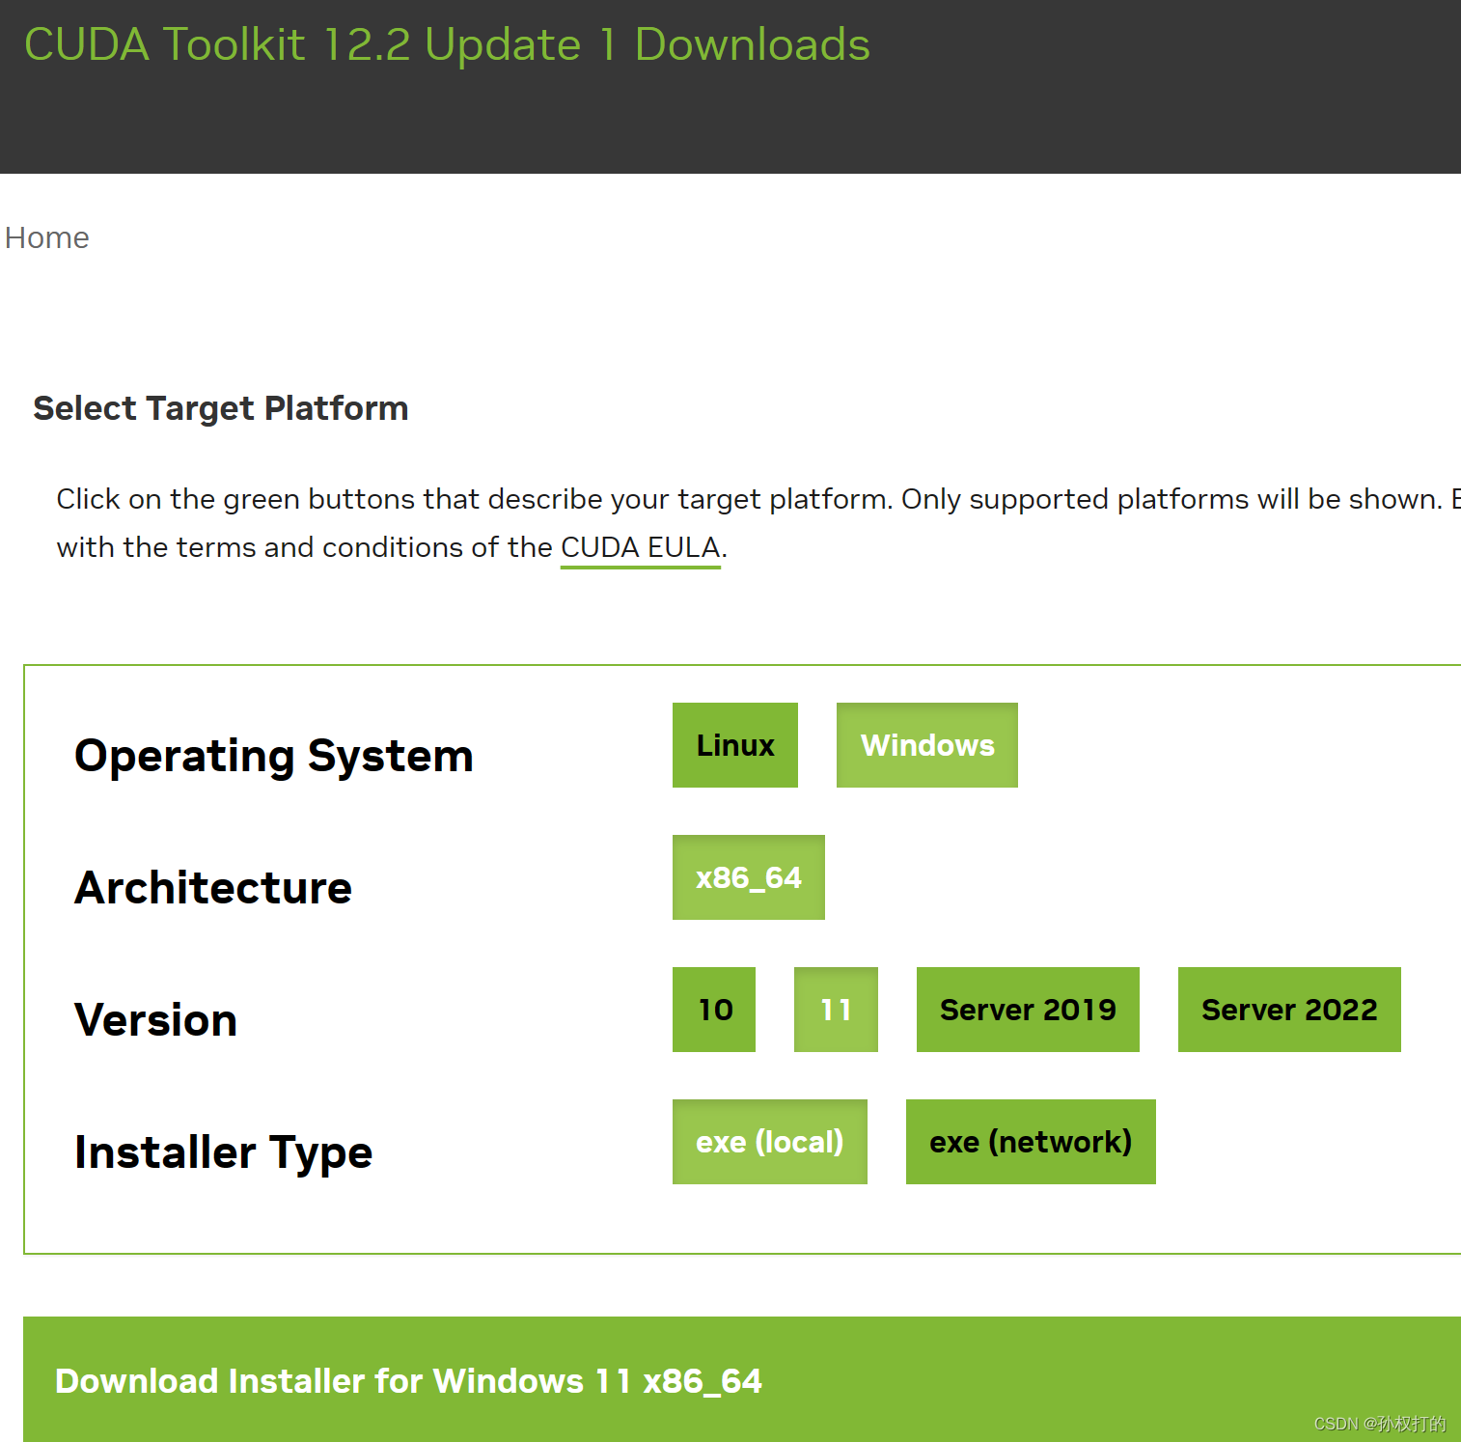This screenshot has height=1442, width=1461.
Task: Click the Operating System label
Action: click(x=274, y=756)
